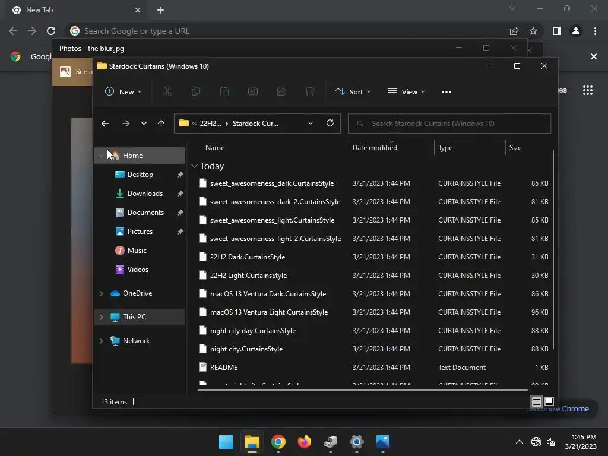Screen dimensions: 608x456
Task: Open Settings gear from the taskbar
Action: [x=357, y=442]
